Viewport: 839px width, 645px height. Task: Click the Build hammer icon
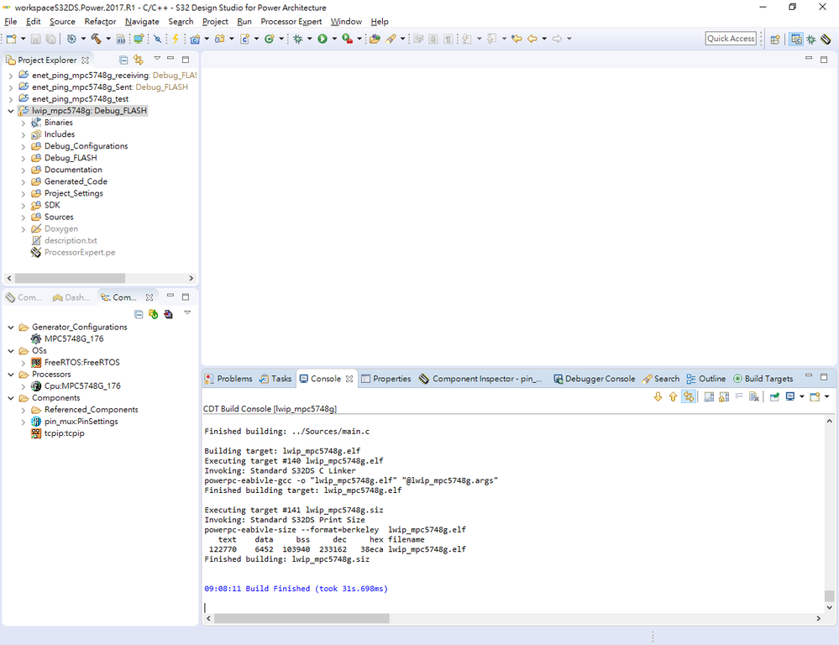click(x=97, y=39)
